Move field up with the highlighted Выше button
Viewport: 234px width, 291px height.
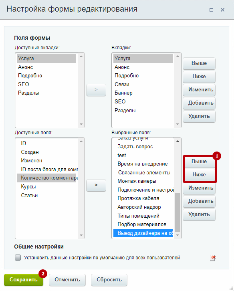point(199,162)
